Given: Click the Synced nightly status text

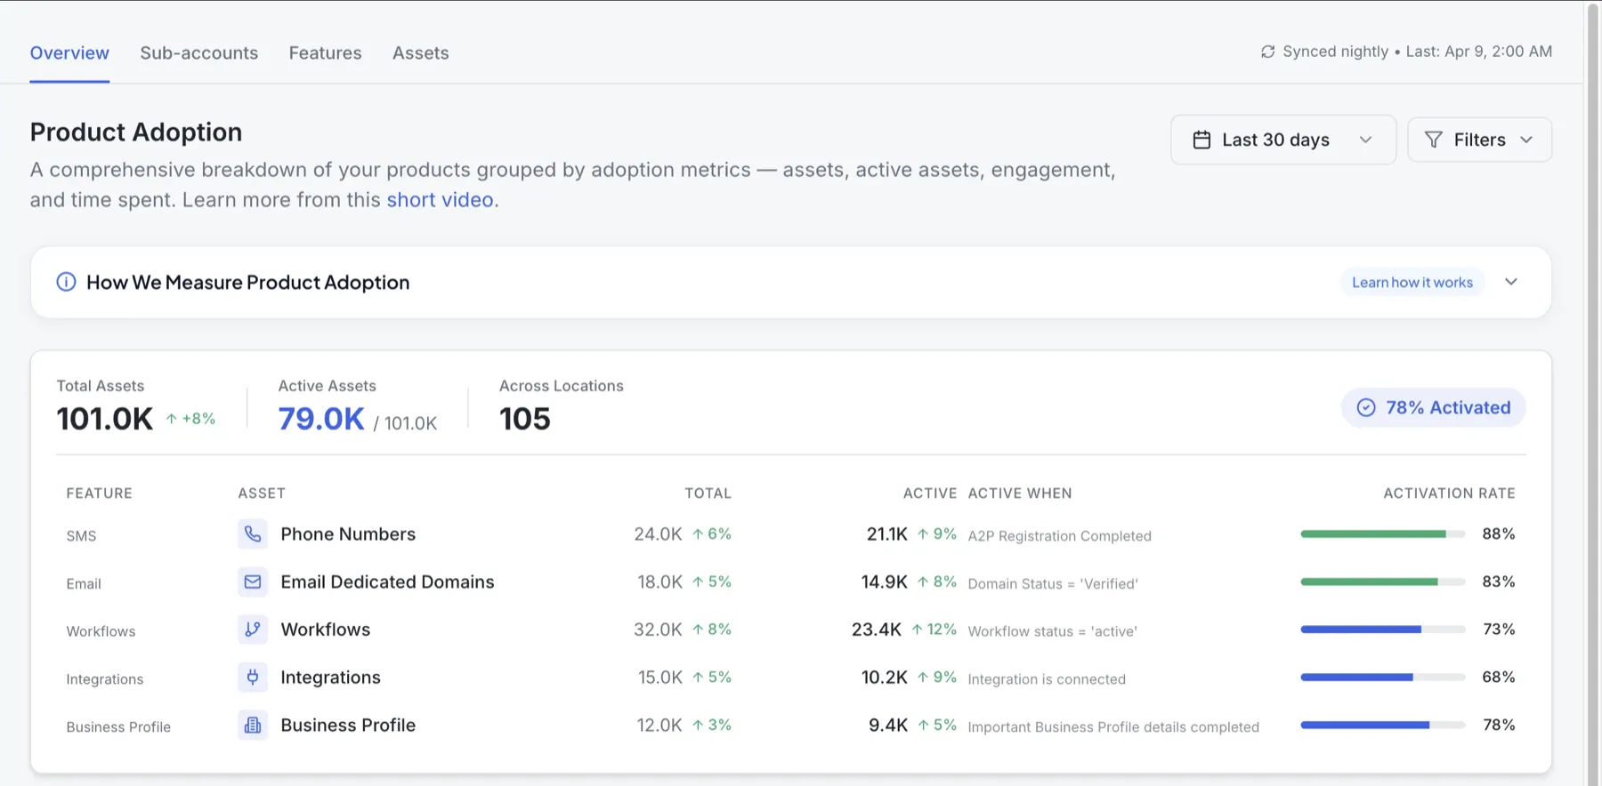Looking at the screenshot, I should pyautogui.click(x=1335, y=52).
